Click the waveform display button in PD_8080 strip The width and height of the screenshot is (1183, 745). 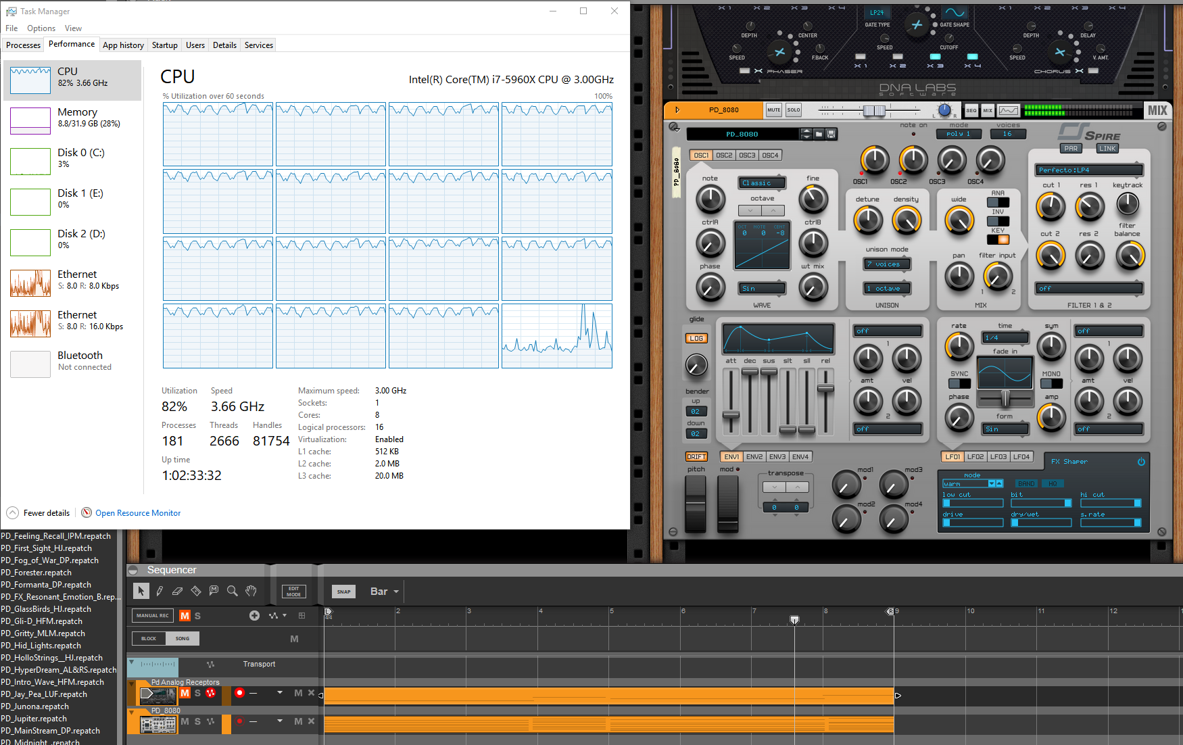point(1008,110)
